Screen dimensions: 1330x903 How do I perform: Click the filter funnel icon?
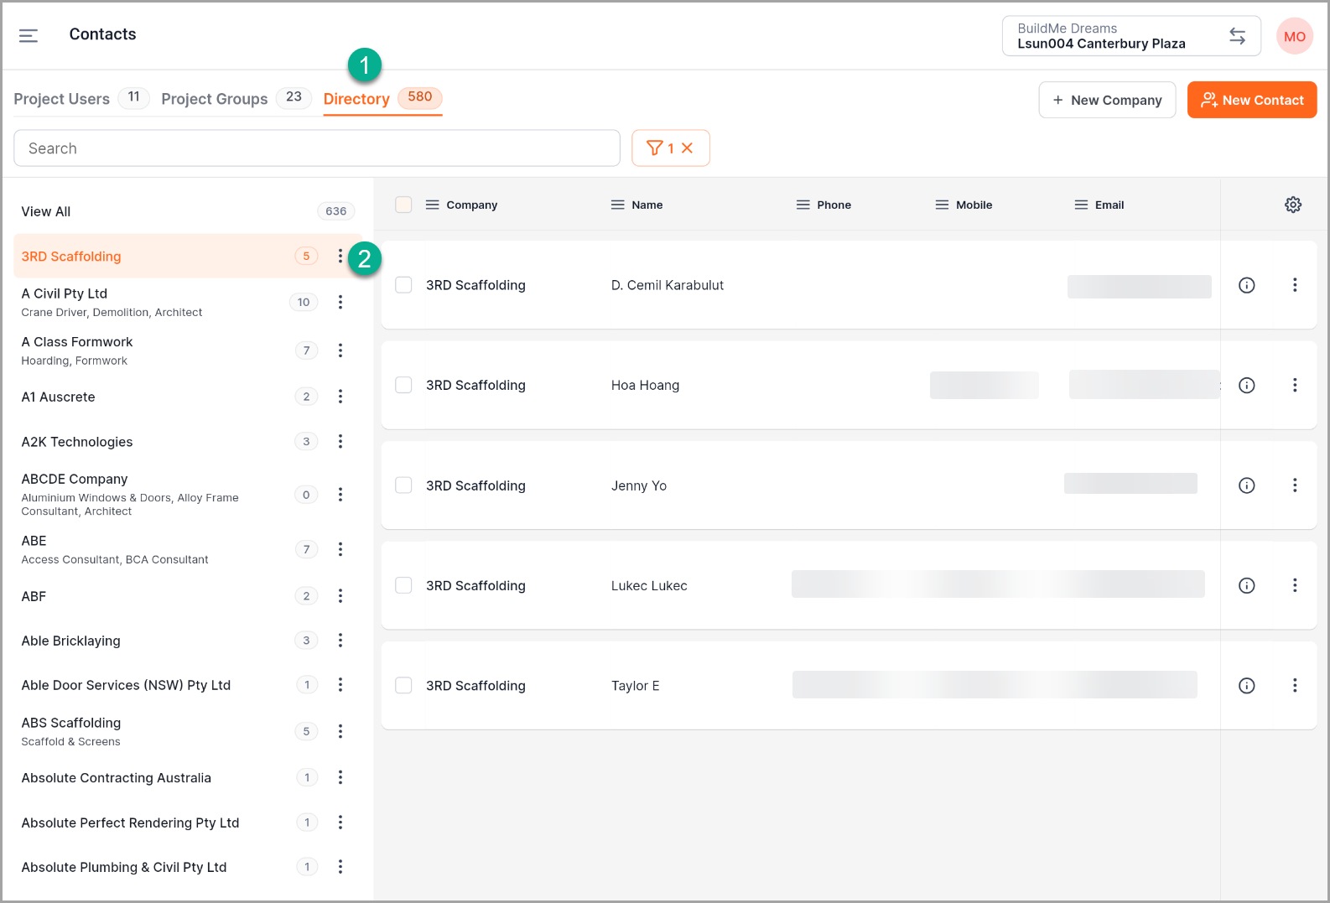click(655, 148)
